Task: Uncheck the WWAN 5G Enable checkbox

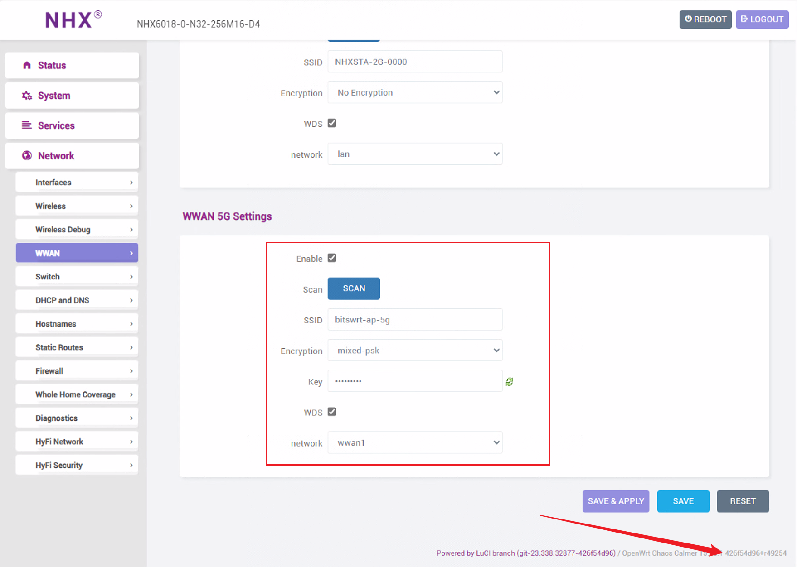Action: [x=332, y=258]
